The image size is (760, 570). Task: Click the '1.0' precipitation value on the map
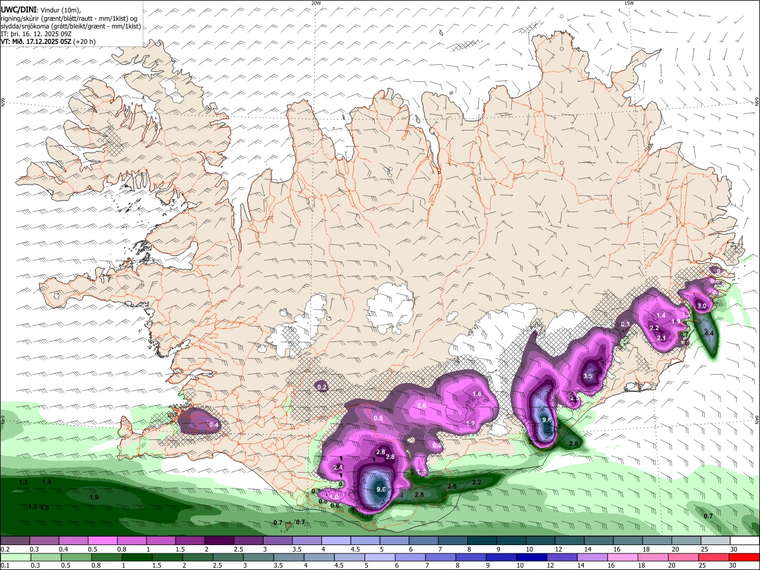tap(334, 498)
